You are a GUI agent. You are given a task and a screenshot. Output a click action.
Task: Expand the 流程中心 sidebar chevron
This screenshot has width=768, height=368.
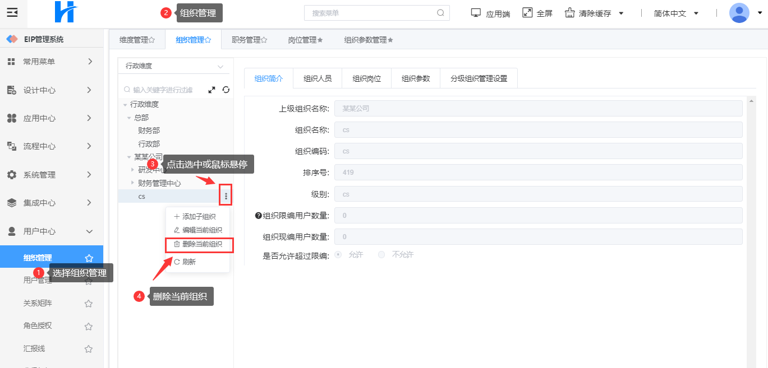coord(90,146)
